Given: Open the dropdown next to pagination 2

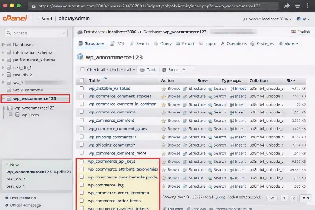Looking at the screenshot, I should 306,198.
